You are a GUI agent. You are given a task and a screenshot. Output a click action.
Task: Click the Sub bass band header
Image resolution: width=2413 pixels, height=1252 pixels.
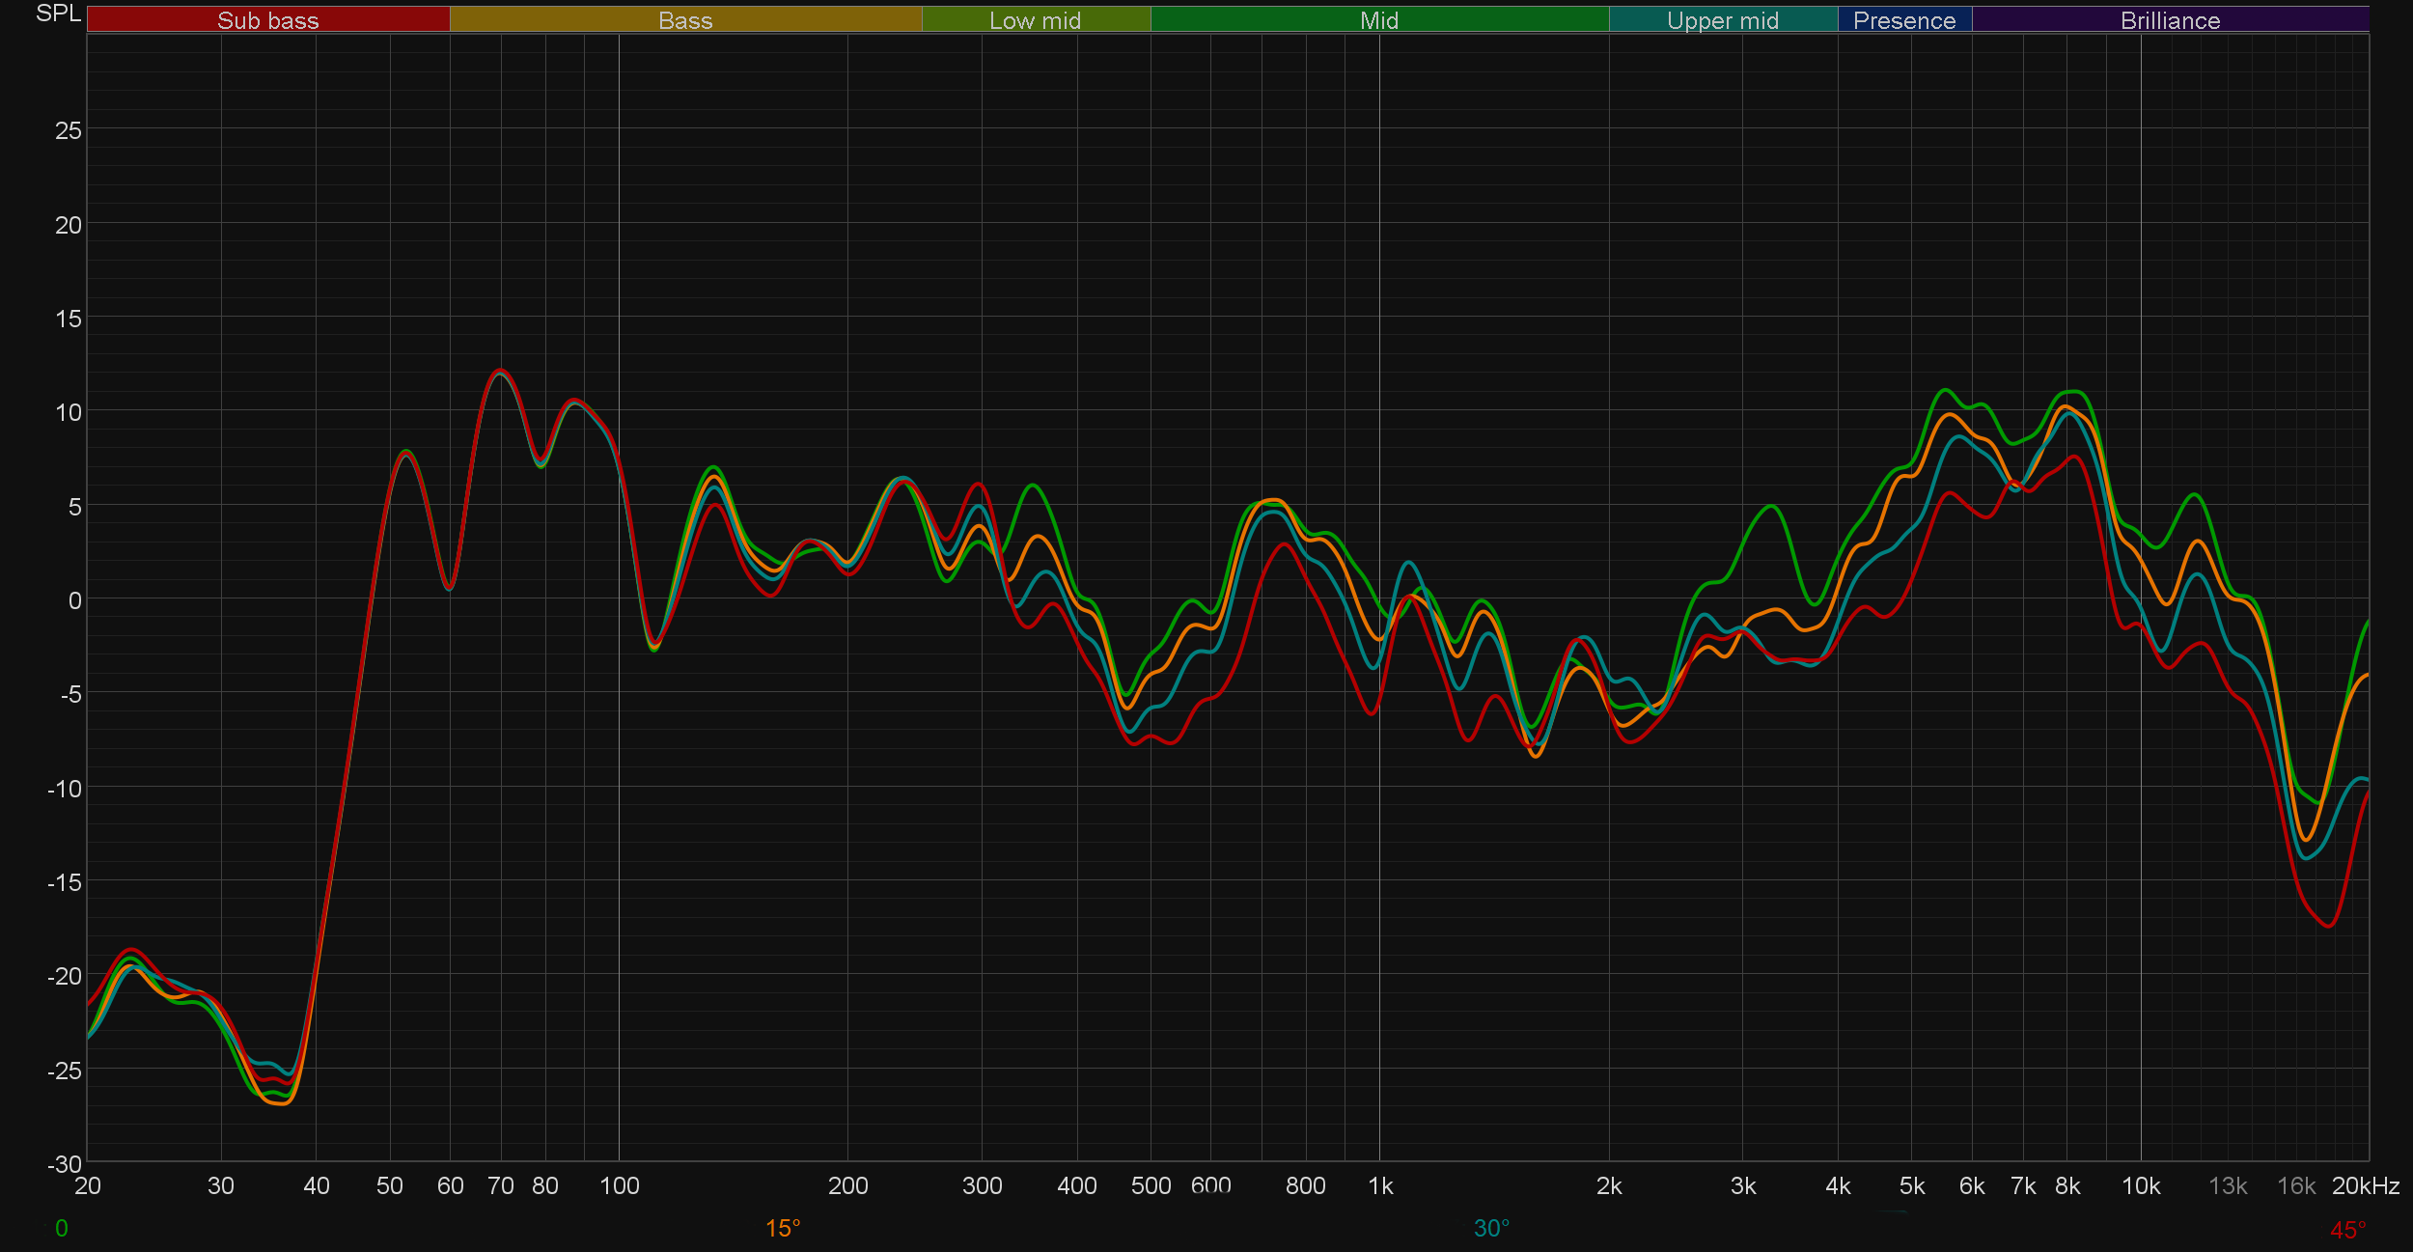(268, 20)
